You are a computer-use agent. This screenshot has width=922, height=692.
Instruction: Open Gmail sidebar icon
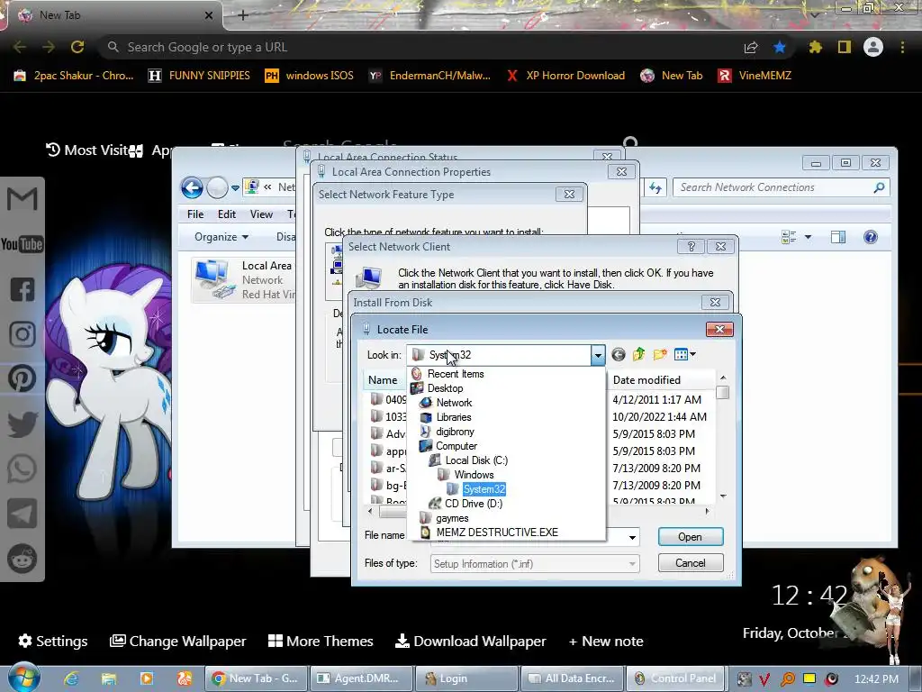(x=23, y=199)
